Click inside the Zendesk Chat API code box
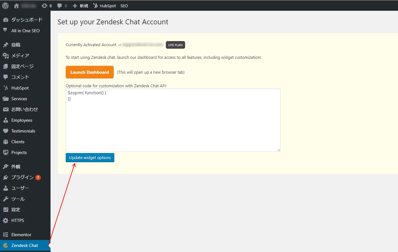This screenshot has width=398, height=252. [x=173, y=120]
